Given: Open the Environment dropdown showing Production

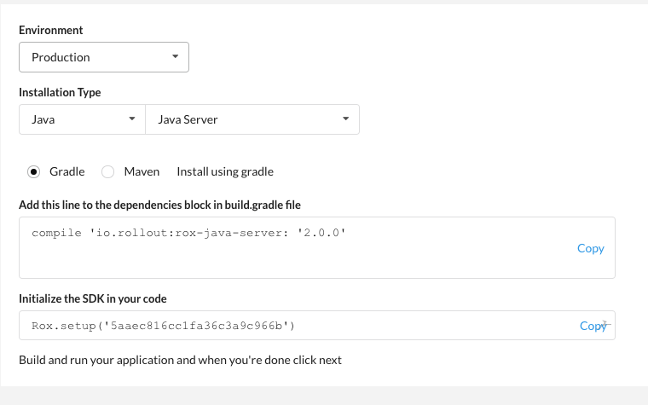Looking at the screenshot, I should [104, 57].
